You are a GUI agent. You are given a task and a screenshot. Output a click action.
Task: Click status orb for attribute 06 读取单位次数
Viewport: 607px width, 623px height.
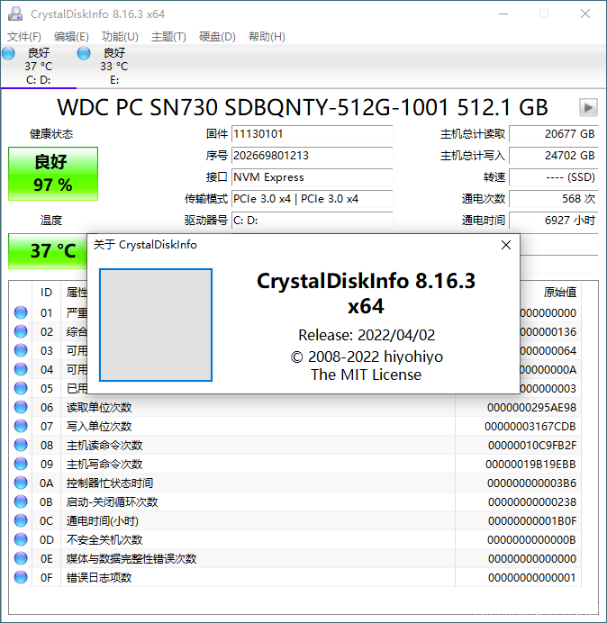[x=21, y=408]
